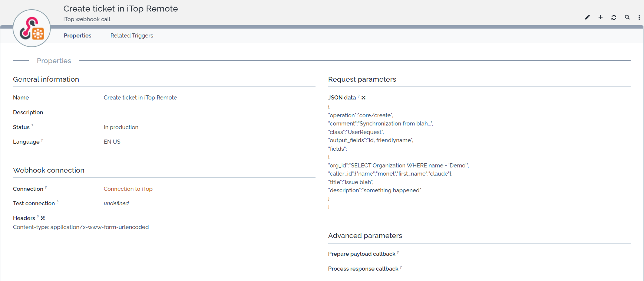
Task: Switch to the Related Triggers tab
Action: pyautogui.click(x=132, y=36)
